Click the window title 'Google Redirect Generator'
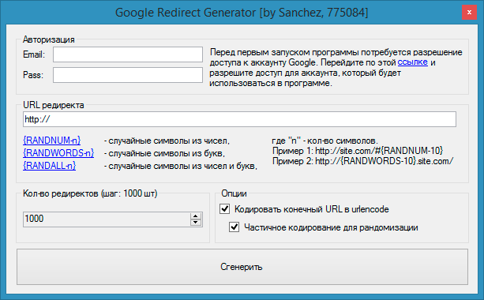 tap(186, 13)
